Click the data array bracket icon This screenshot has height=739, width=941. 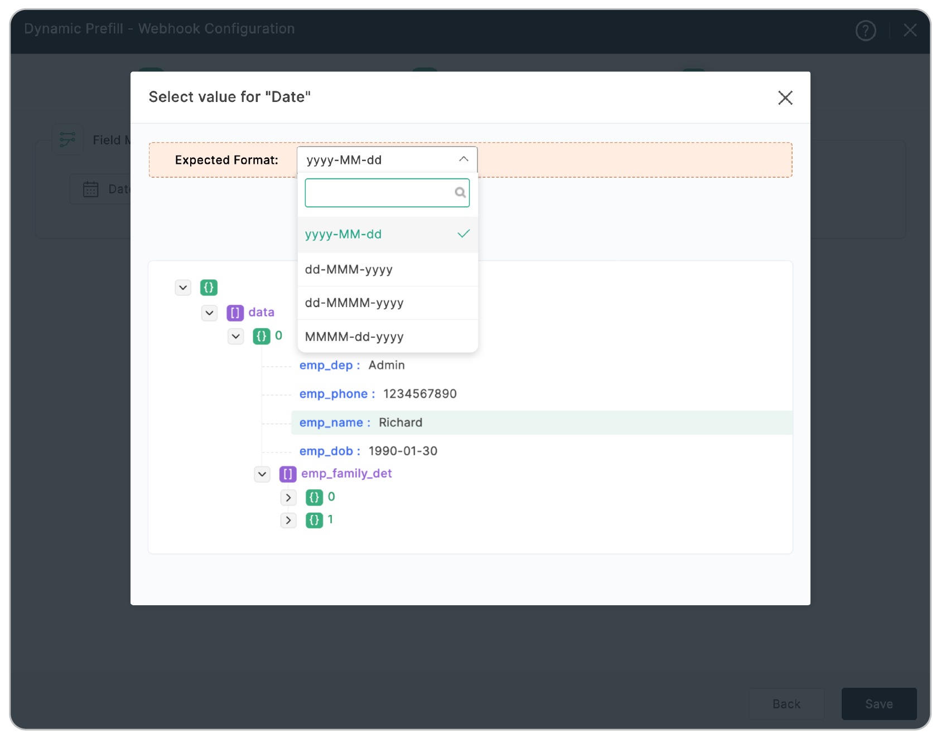[x=235, y=313]
